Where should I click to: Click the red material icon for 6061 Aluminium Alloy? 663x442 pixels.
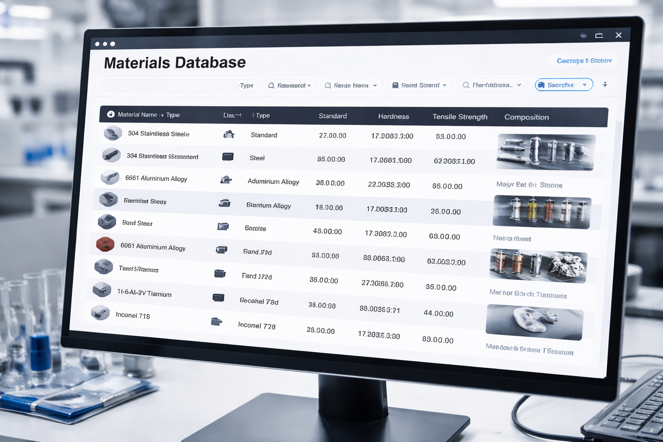point(105,245)
